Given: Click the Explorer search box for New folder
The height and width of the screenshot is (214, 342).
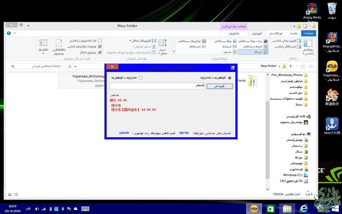Looking at the screenshot, I should (x=36, y=66).
